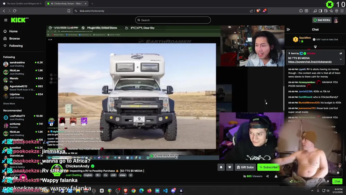Open the Brave playlist music icon
The image size is (346, 195).
[x=315, y=11]
